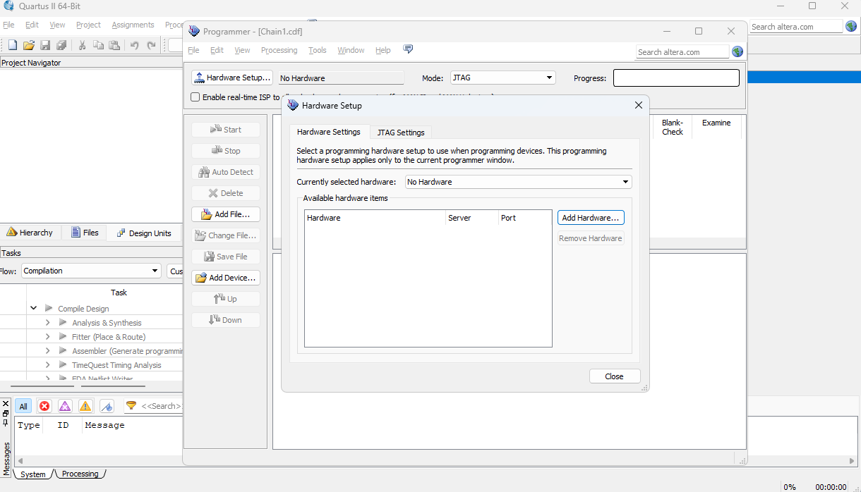The image size is (861, 492).
Task: Click the Programmer Progress bar
Action: click(x=676, y=78)
